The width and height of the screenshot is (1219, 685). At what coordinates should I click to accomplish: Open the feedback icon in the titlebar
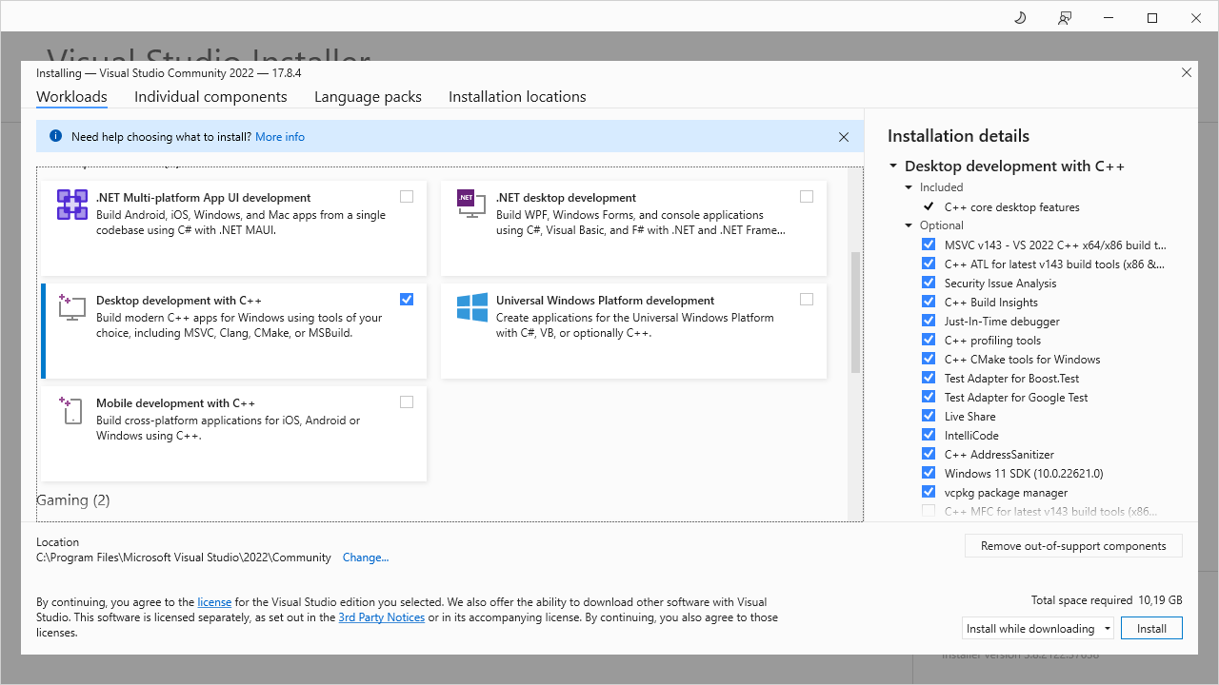pyautogui.click(x=1064, y=17)
